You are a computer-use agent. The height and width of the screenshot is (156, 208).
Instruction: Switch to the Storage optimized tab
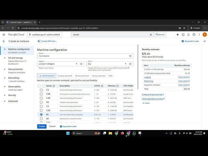pyautogui.click(x=98, y=76)
